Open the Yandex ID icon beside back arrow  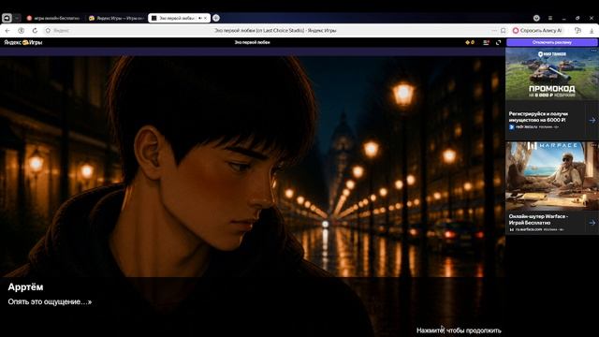(x=22, y=31)
